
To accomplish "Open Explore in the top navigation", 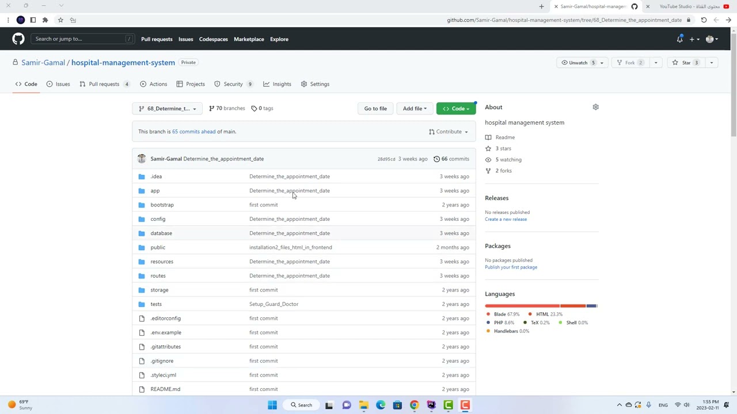I will click(x=279, y=39).
